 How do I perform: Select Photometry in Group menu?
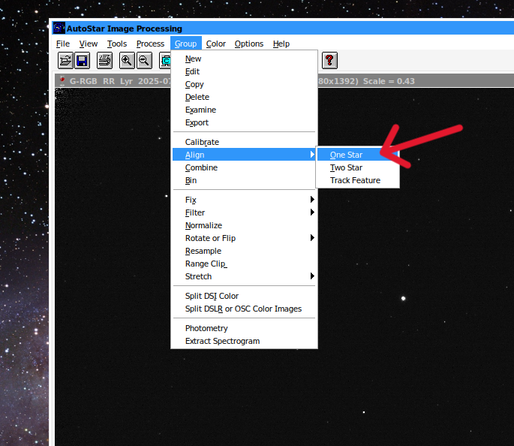click(244, 328)
